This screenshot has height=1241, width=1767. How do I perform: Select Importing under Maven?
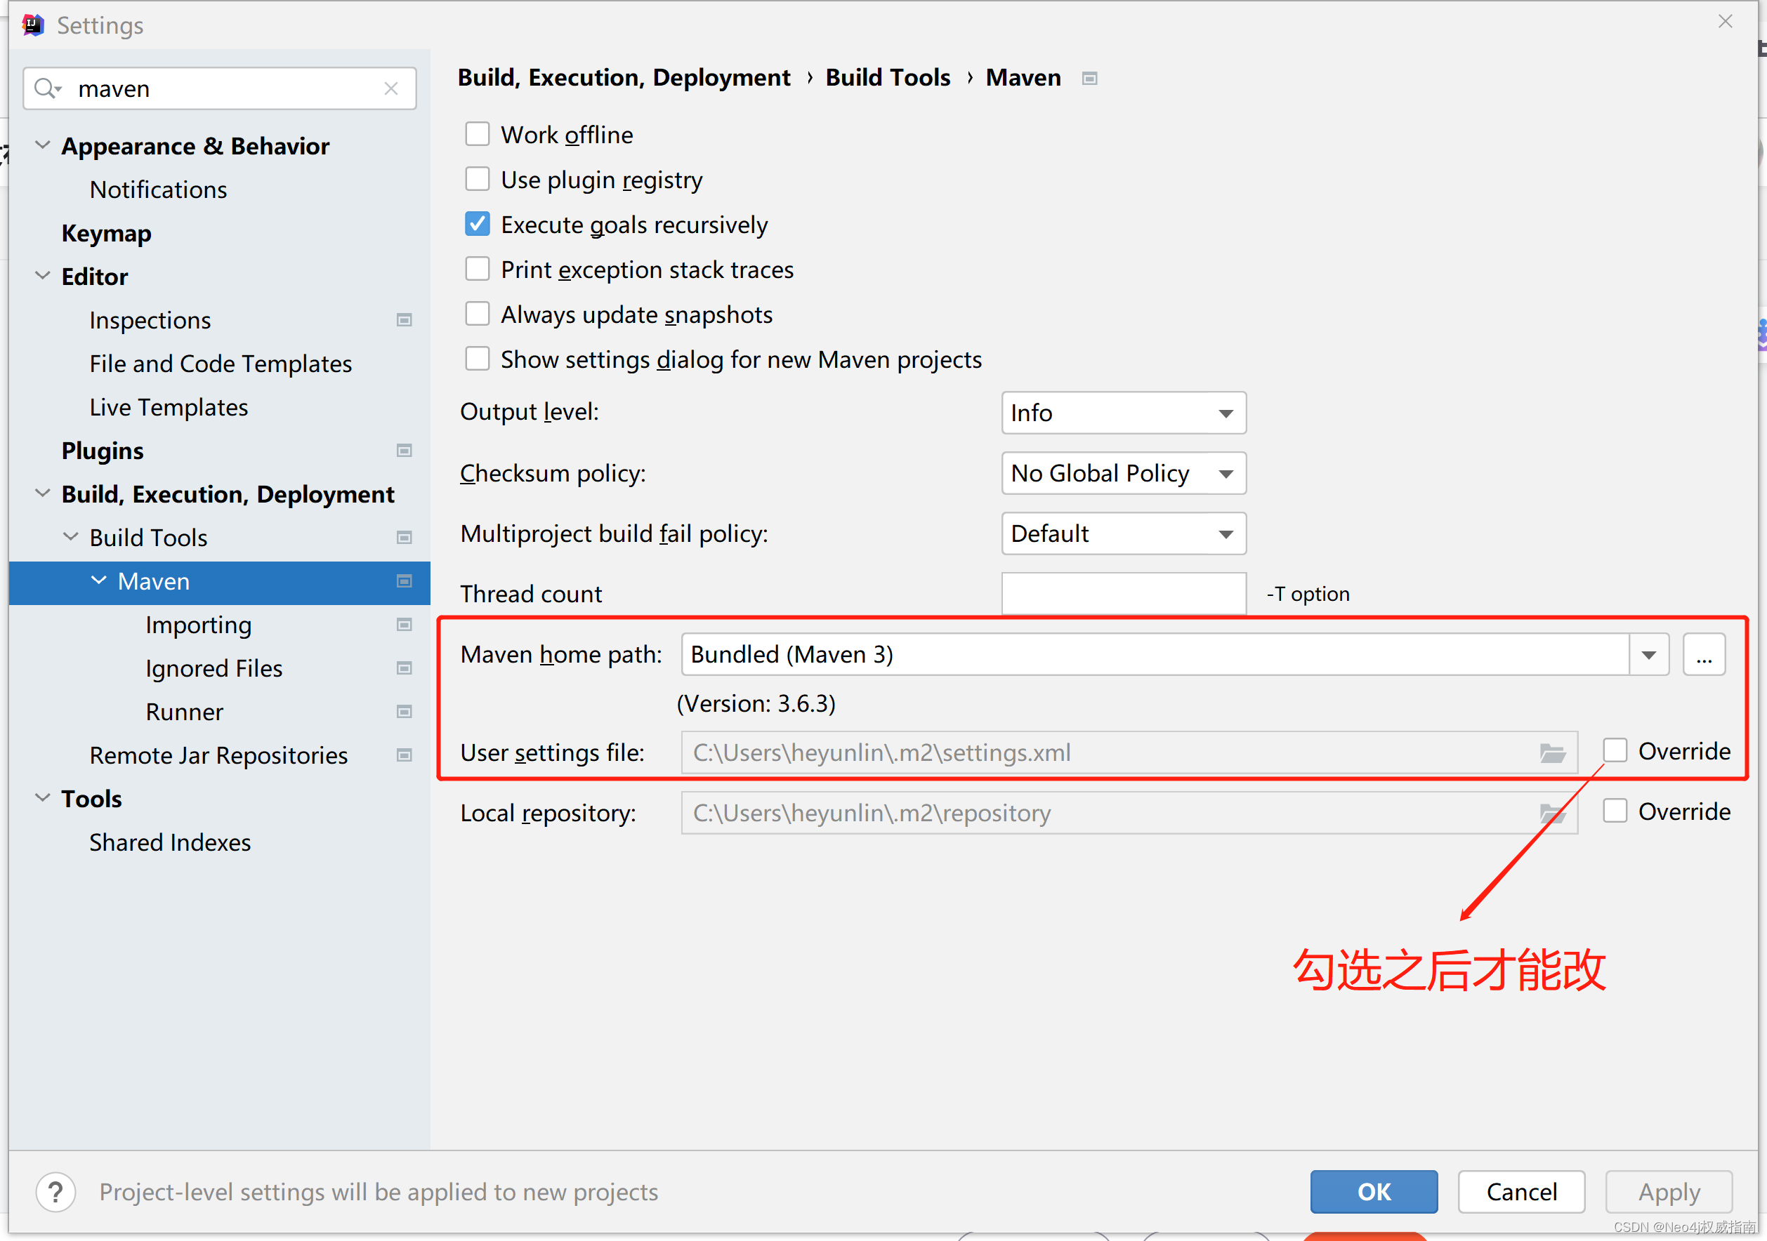click(x=198, y=625)
